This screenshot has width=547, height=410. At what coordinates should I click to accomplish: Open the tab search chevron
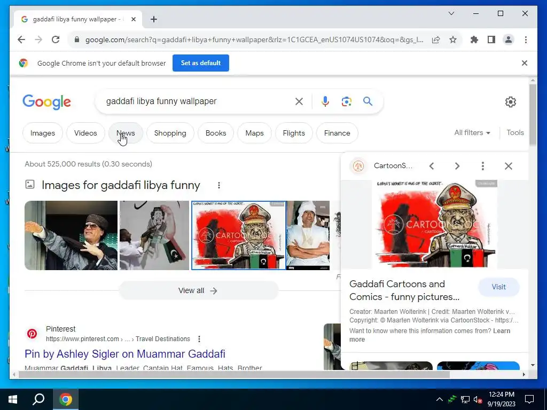(451, 13)
